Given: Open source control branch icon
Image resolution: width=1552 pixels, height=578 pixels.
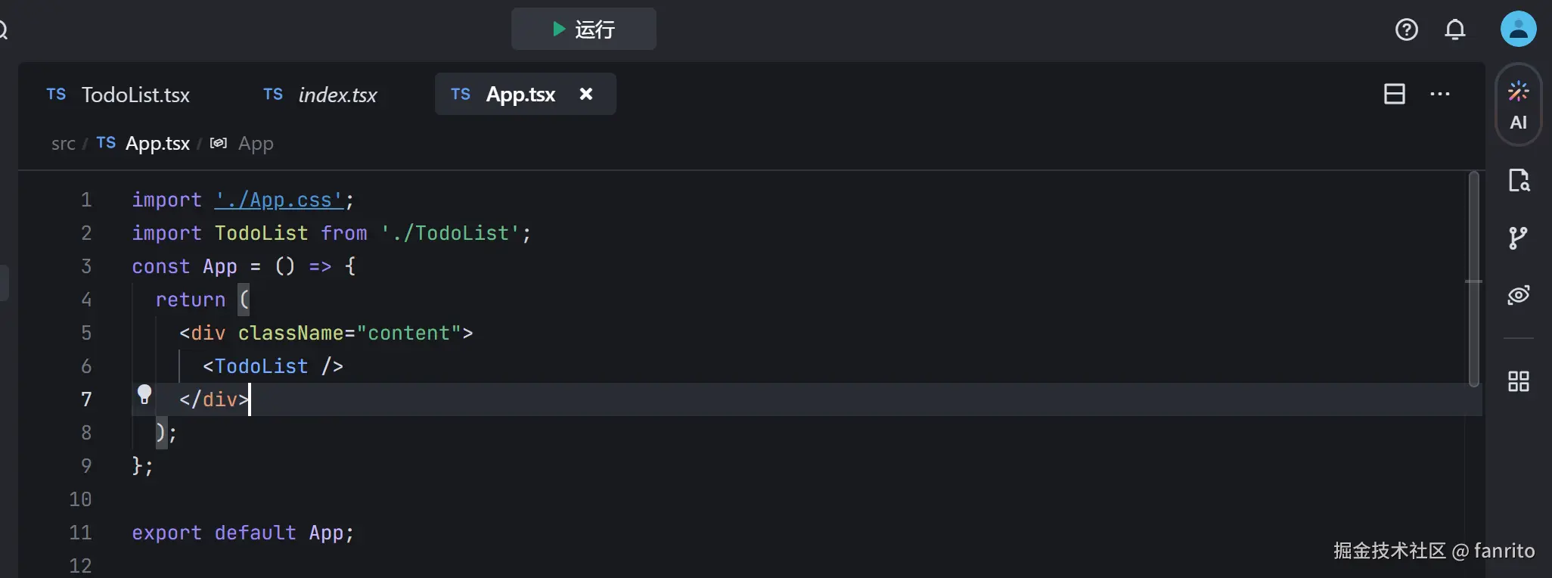Looking at the screenshot, I should [1517, 238].
